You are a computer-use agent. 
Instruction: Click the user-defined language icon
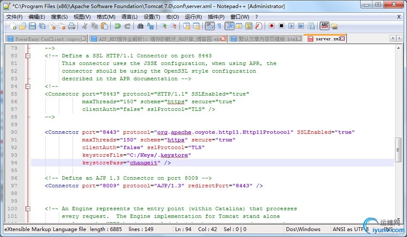tap(239, 26)
